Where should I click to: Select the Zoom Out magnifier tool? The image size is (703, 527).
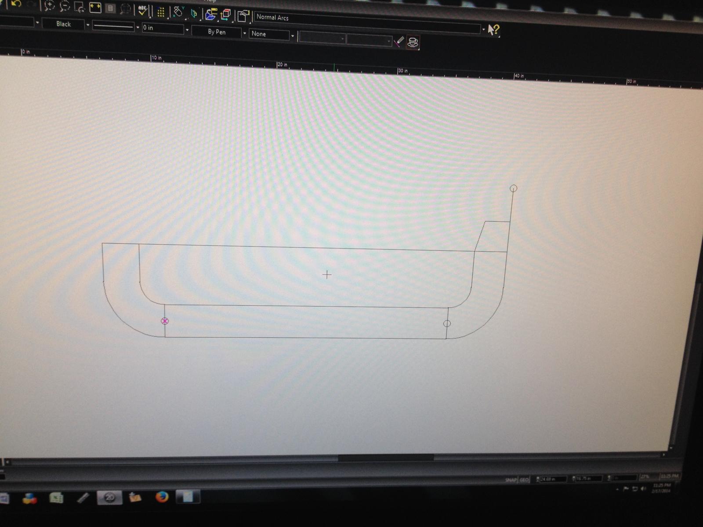pyautogui.click(x=65, y=6)
